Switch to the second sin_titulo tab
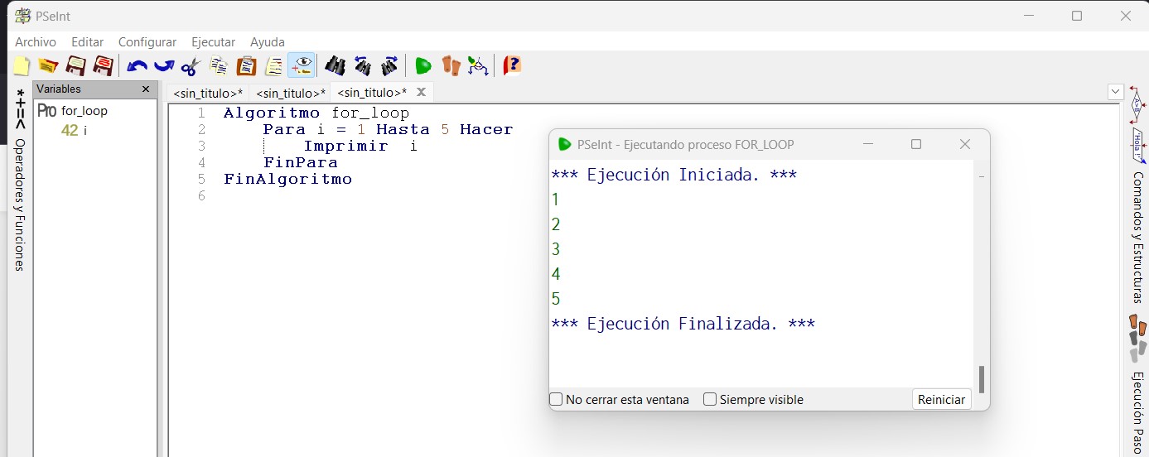This screenshot has height=457, width=1149. click(290, 93)
